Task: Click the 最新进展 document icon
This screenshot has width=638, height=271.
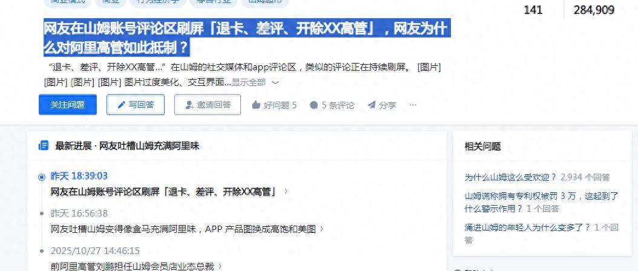Action: point(43,146)
